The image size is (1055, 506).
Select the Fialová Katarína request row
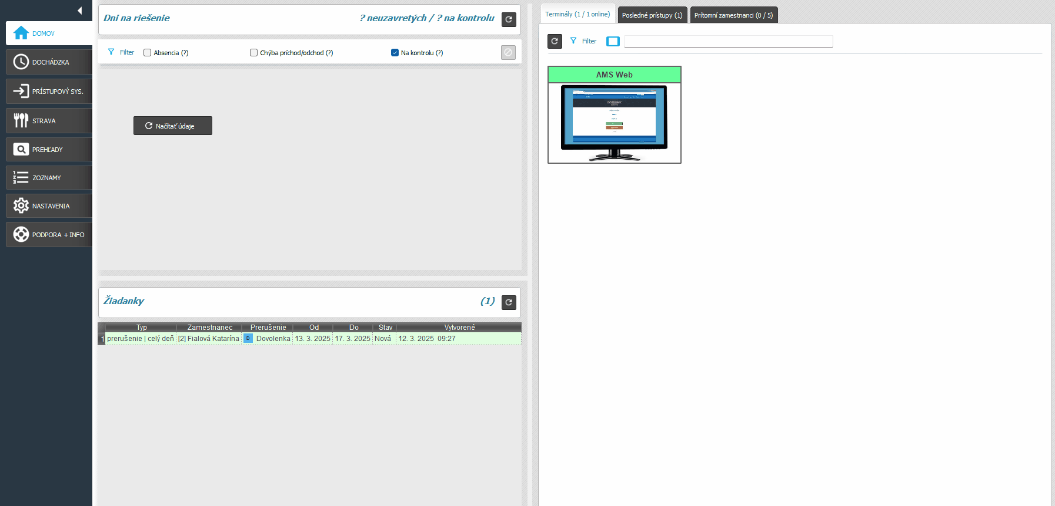(x=209, y=339)
